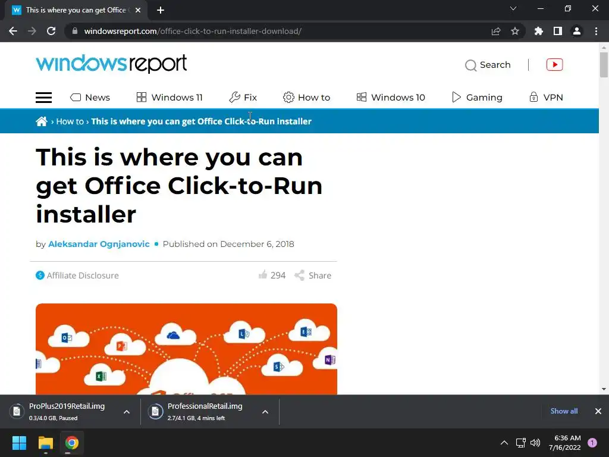Open the YouTube channel icon
This screenshot has height=457, width=609.
tap(555, 64)
